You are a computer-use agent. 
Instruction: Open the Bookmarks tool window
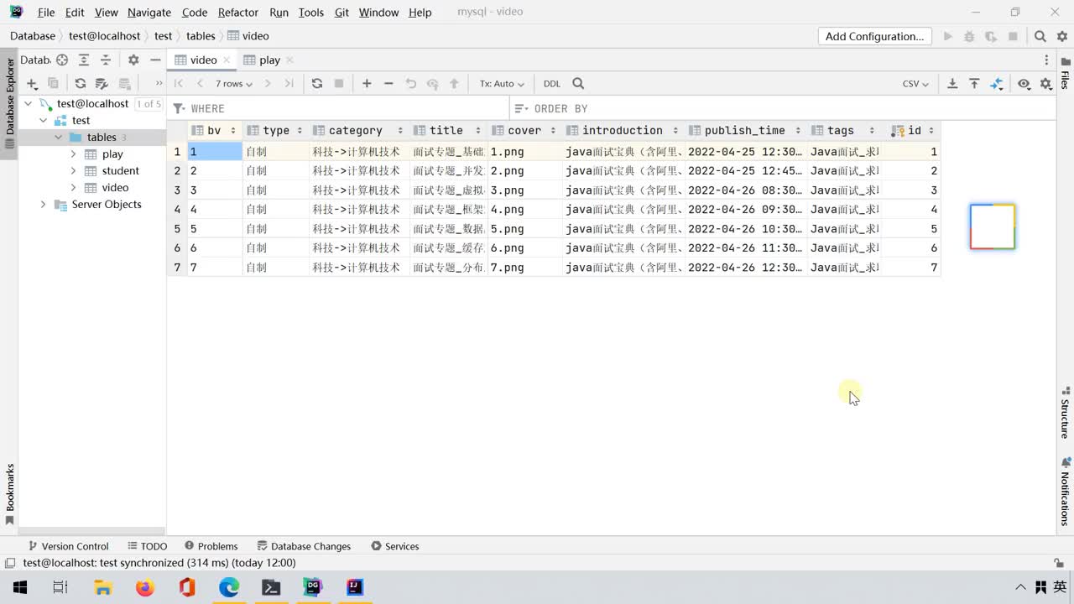10,495
